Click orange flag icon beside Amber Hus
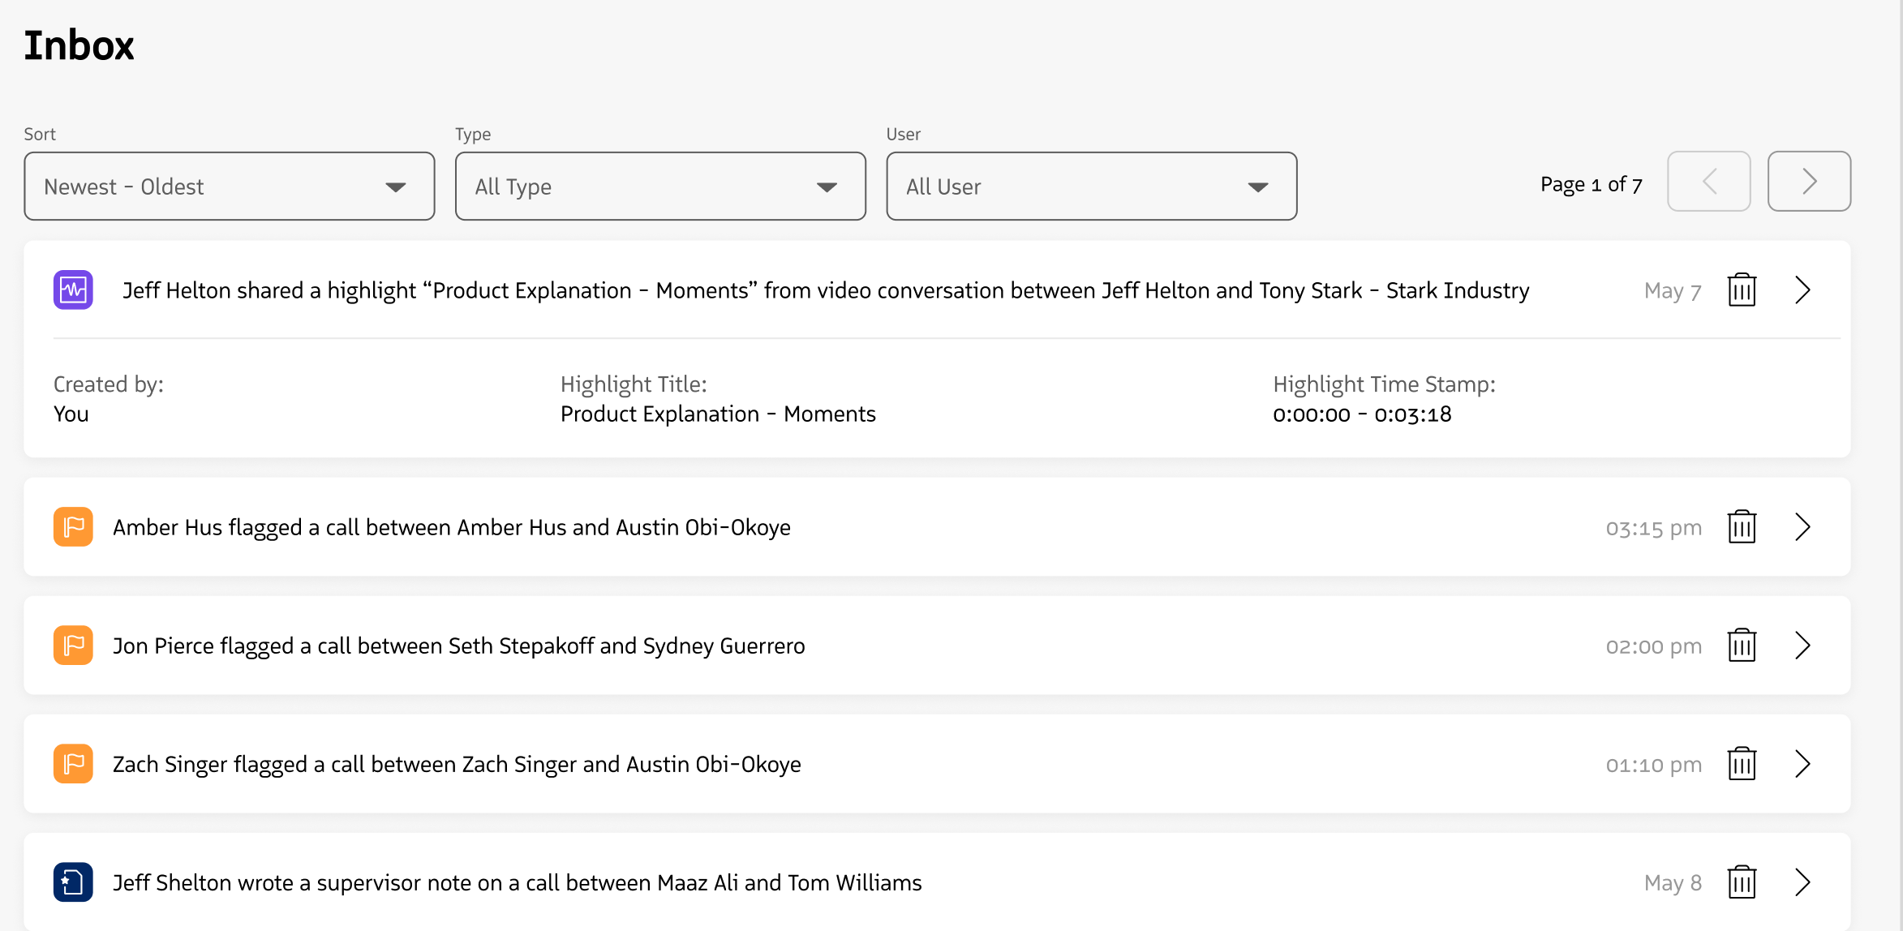Image resolution: width=1903 pixels, height=931 pixels. point(73,527)
